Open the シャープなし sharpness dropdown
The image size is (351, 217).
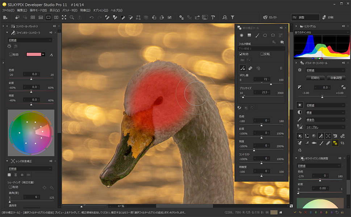pyautogui.click(x=326, y=127)
